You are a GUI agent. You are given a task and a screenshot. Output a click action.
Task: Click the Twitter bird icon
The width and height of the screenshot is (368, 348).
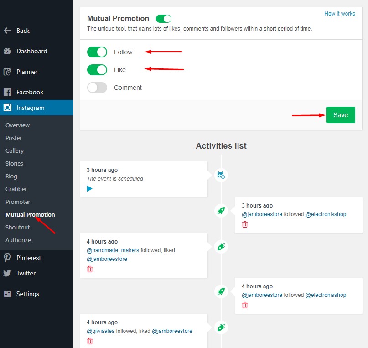(7, 273)
